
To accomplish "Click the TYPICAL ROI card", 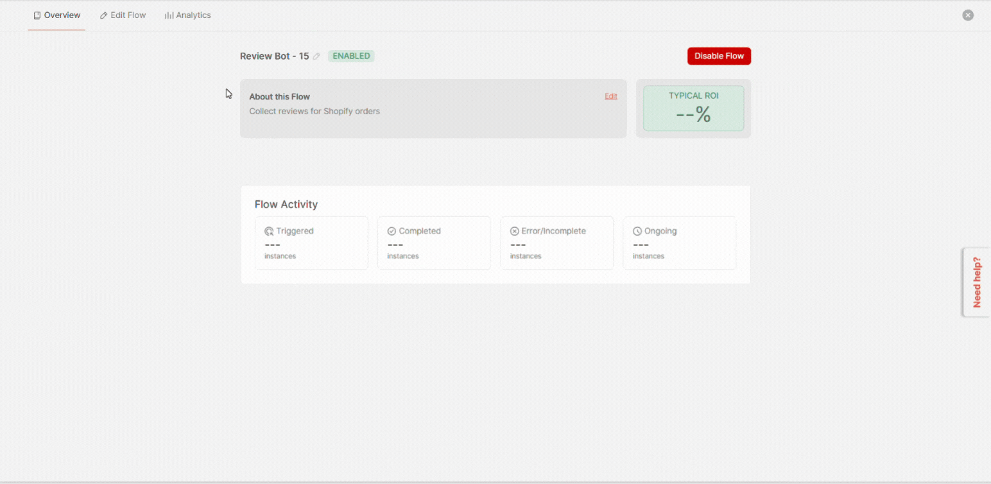I will click(x=694, y=108).
